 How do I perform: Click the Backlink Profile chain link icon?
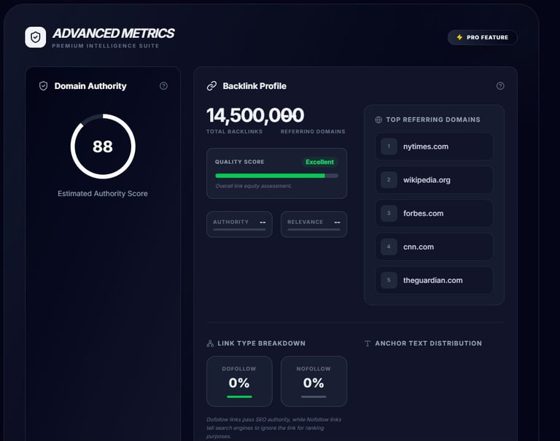(x=211, y=86)
